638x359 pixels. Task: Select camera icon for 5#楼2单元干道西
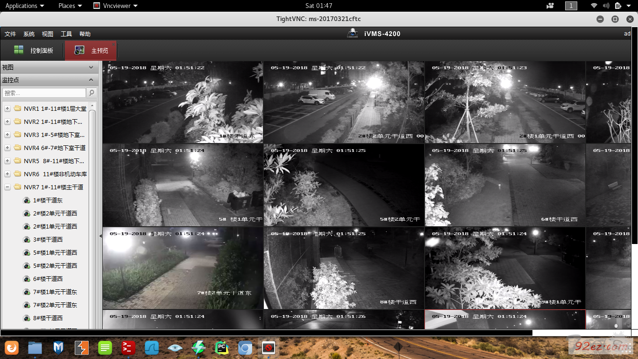pos(27,266)
